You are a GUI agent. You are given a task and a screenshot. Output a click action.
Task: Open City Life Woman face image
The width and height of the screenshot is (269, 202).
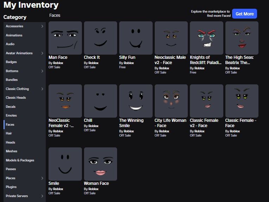(171, 101)
